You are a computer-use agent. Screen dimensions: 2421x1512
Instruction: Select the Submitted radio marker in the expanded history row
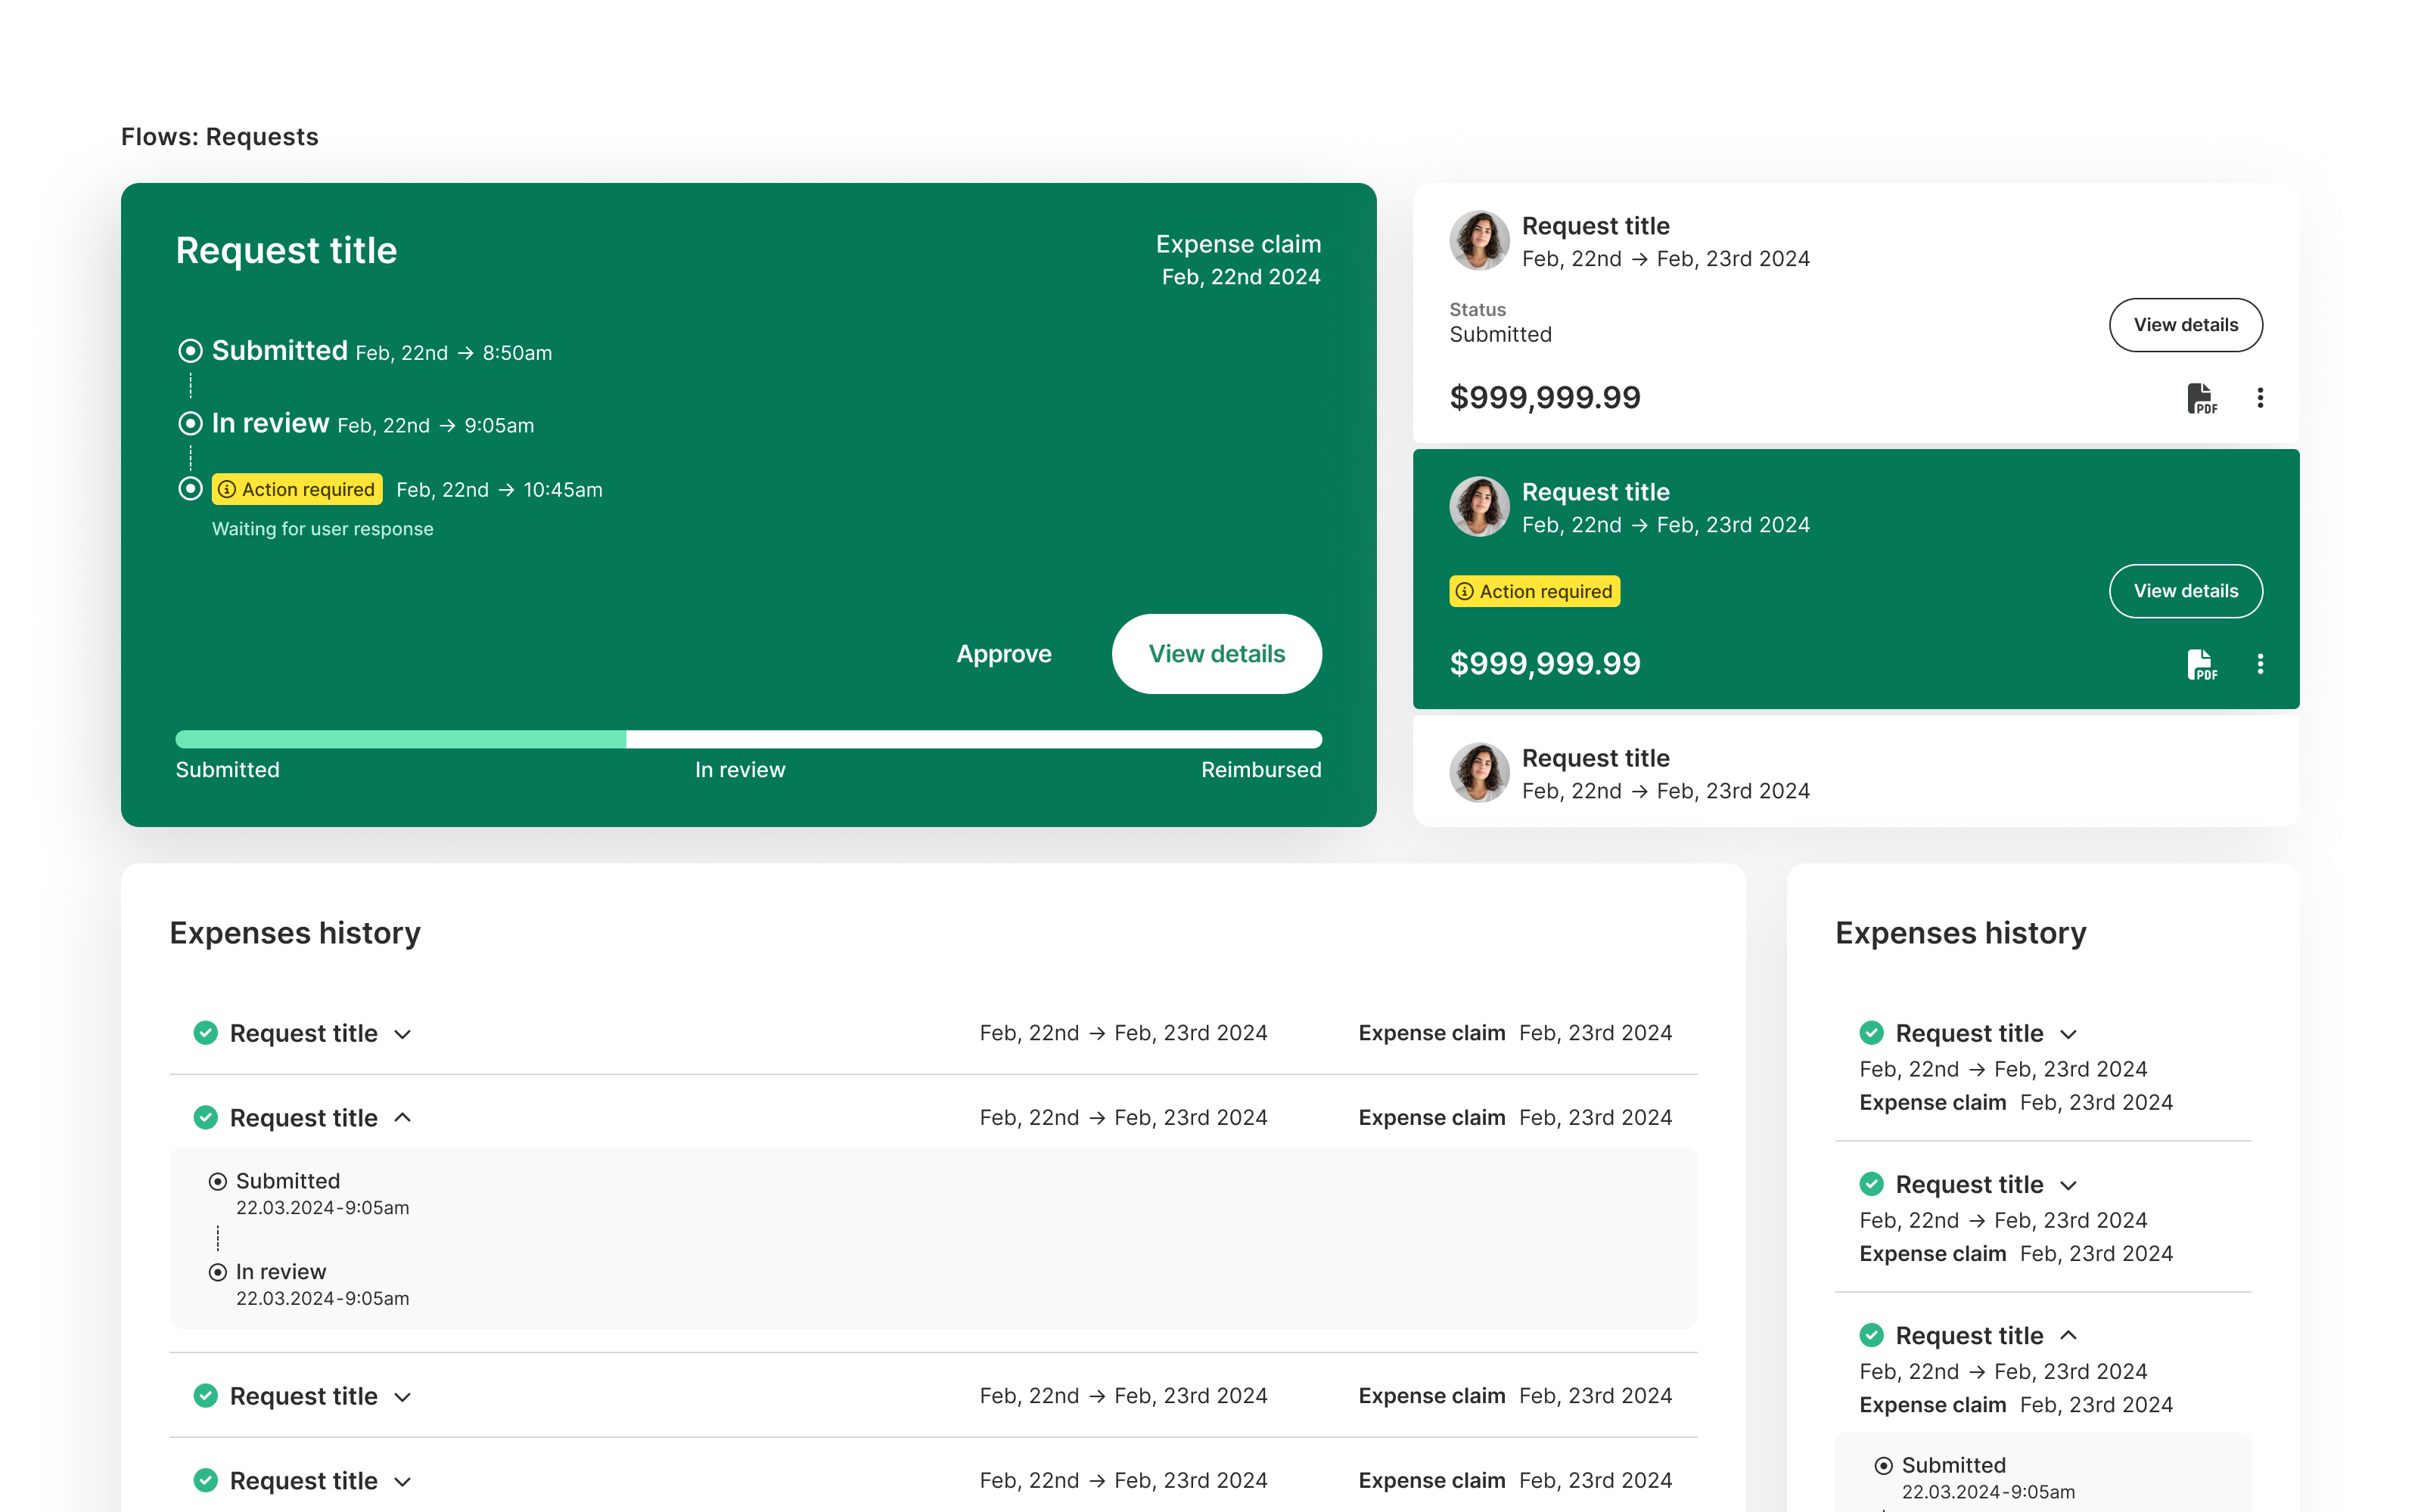(217, 1182)
